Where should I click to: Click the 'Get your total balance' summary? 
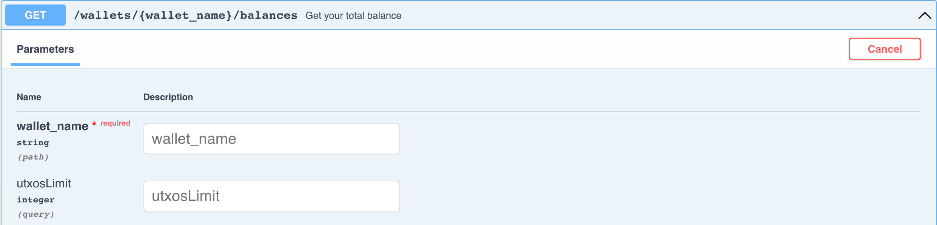353,15
